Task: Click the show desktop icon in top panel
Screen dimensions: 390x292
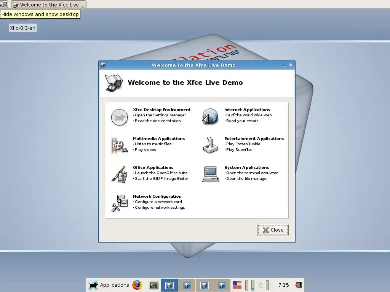Action: (x=4, y=4)
